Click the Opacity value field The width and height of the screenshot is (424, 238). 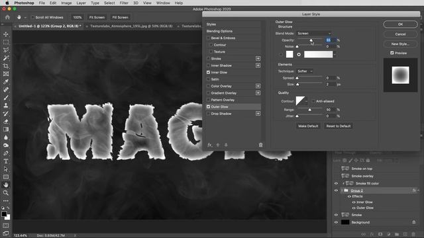click(x=331, y=40)
